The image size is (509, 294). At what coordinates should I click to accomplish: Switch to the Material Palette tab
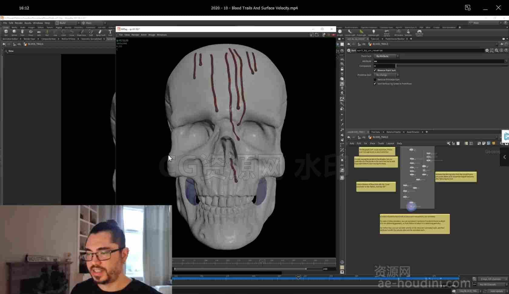(x=394, y=132)
